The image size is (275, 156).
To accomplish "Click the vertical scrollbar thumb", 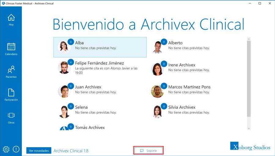I will 249,79.
